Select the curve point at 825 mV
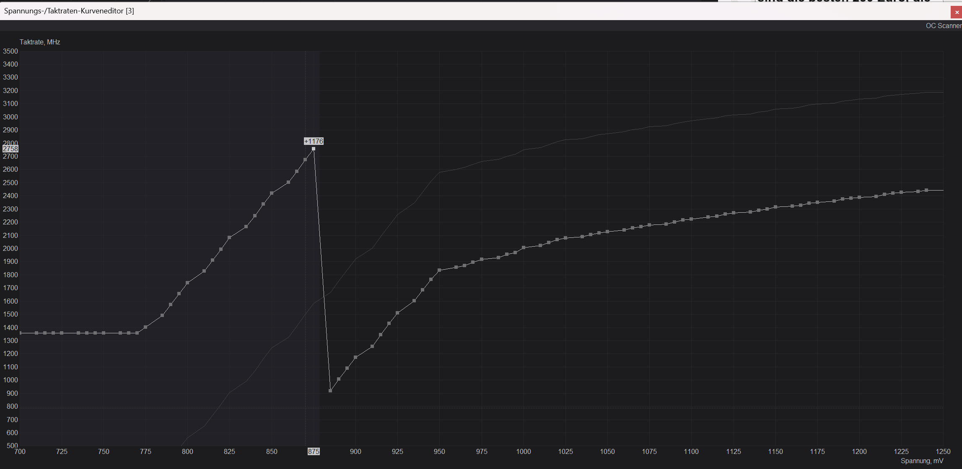 point(229,237)
